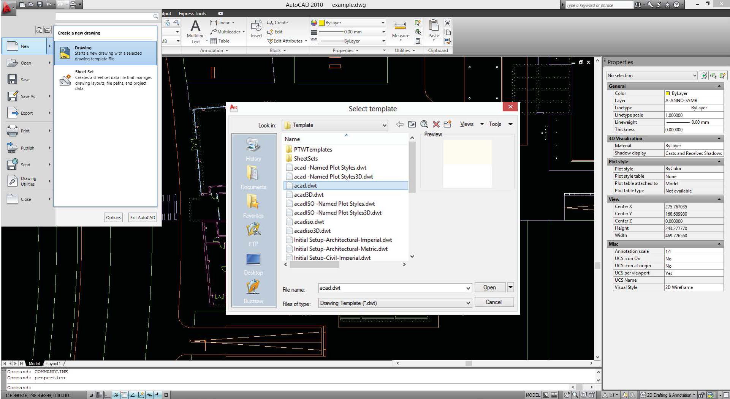Viewport: 730px width, 399px height.
Task: Open the Views menu in template dialog
Action: pos(472,124)
